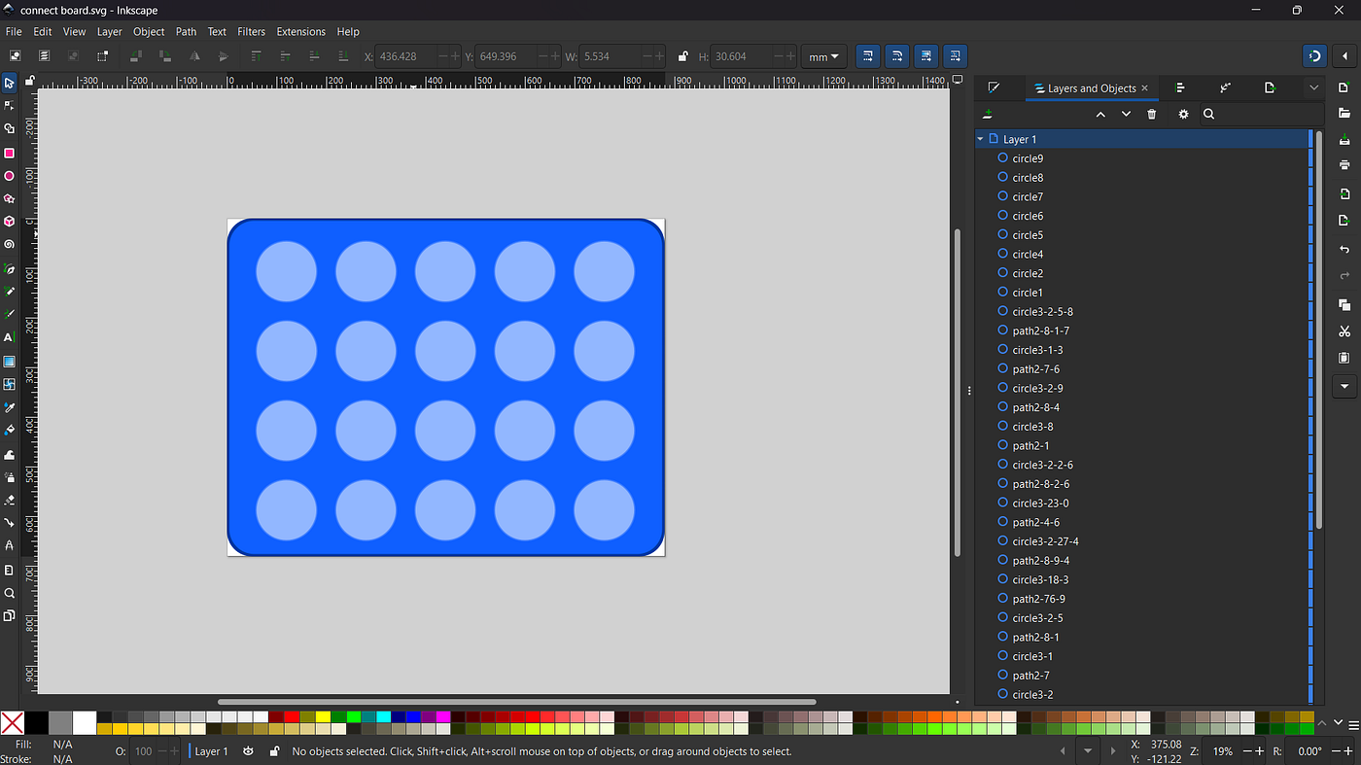Open snapping options popover arrow
This screenshot has width=1361, height=765.
pyautogui.click(x=1344, y=56)
